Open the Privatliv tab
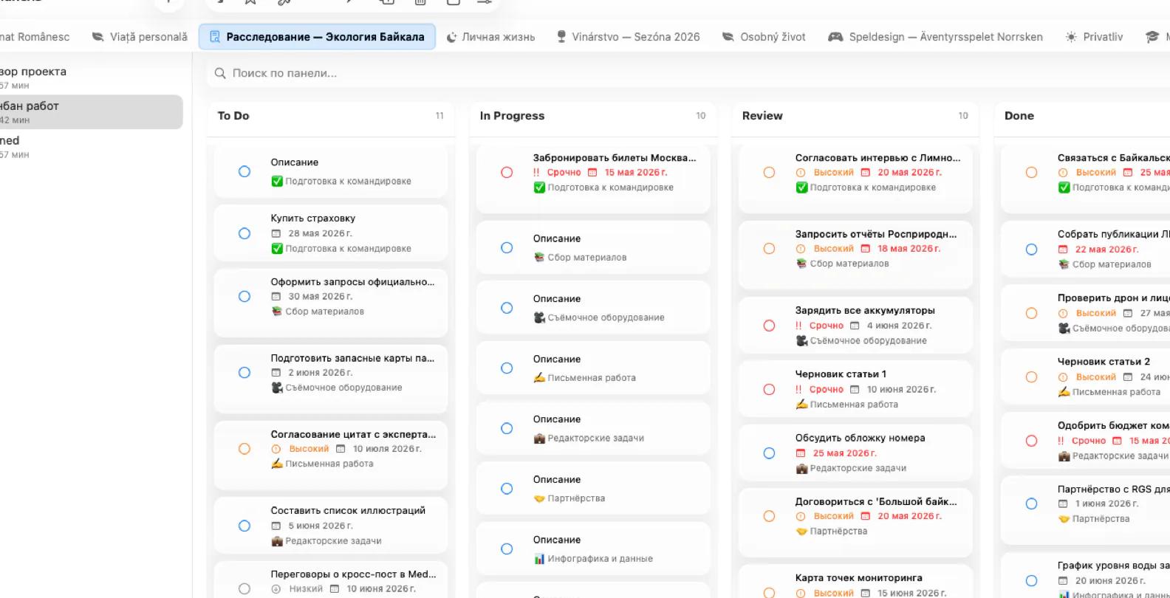Image resolution: width=1170 pixels, height=598 pixels. 1094,37
